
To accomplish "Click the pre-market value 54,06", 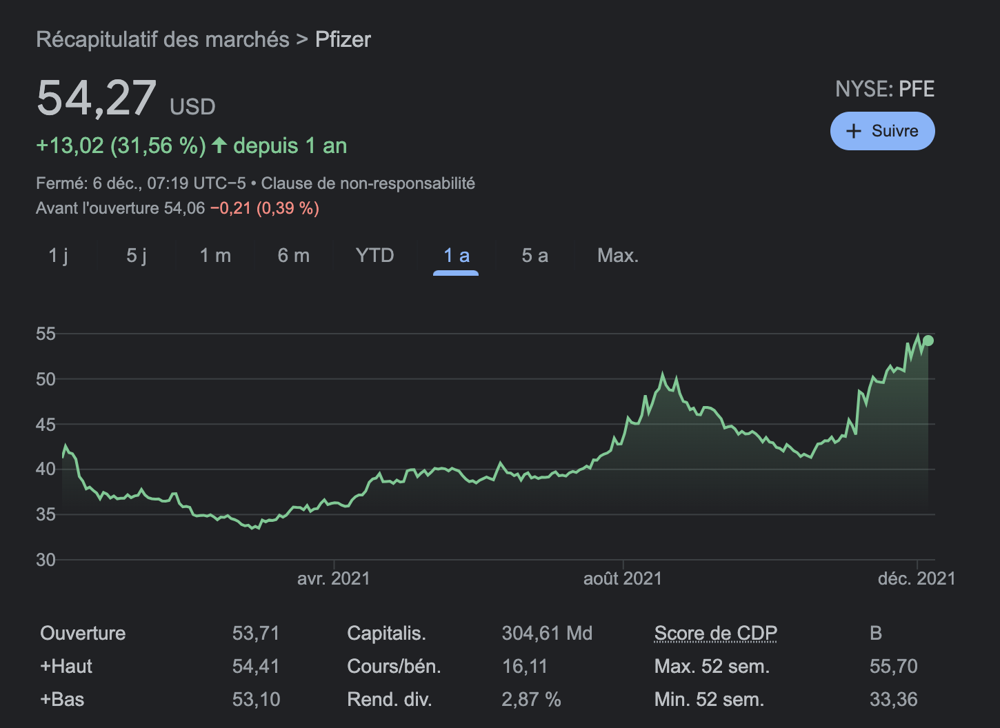I will [184, 208].
